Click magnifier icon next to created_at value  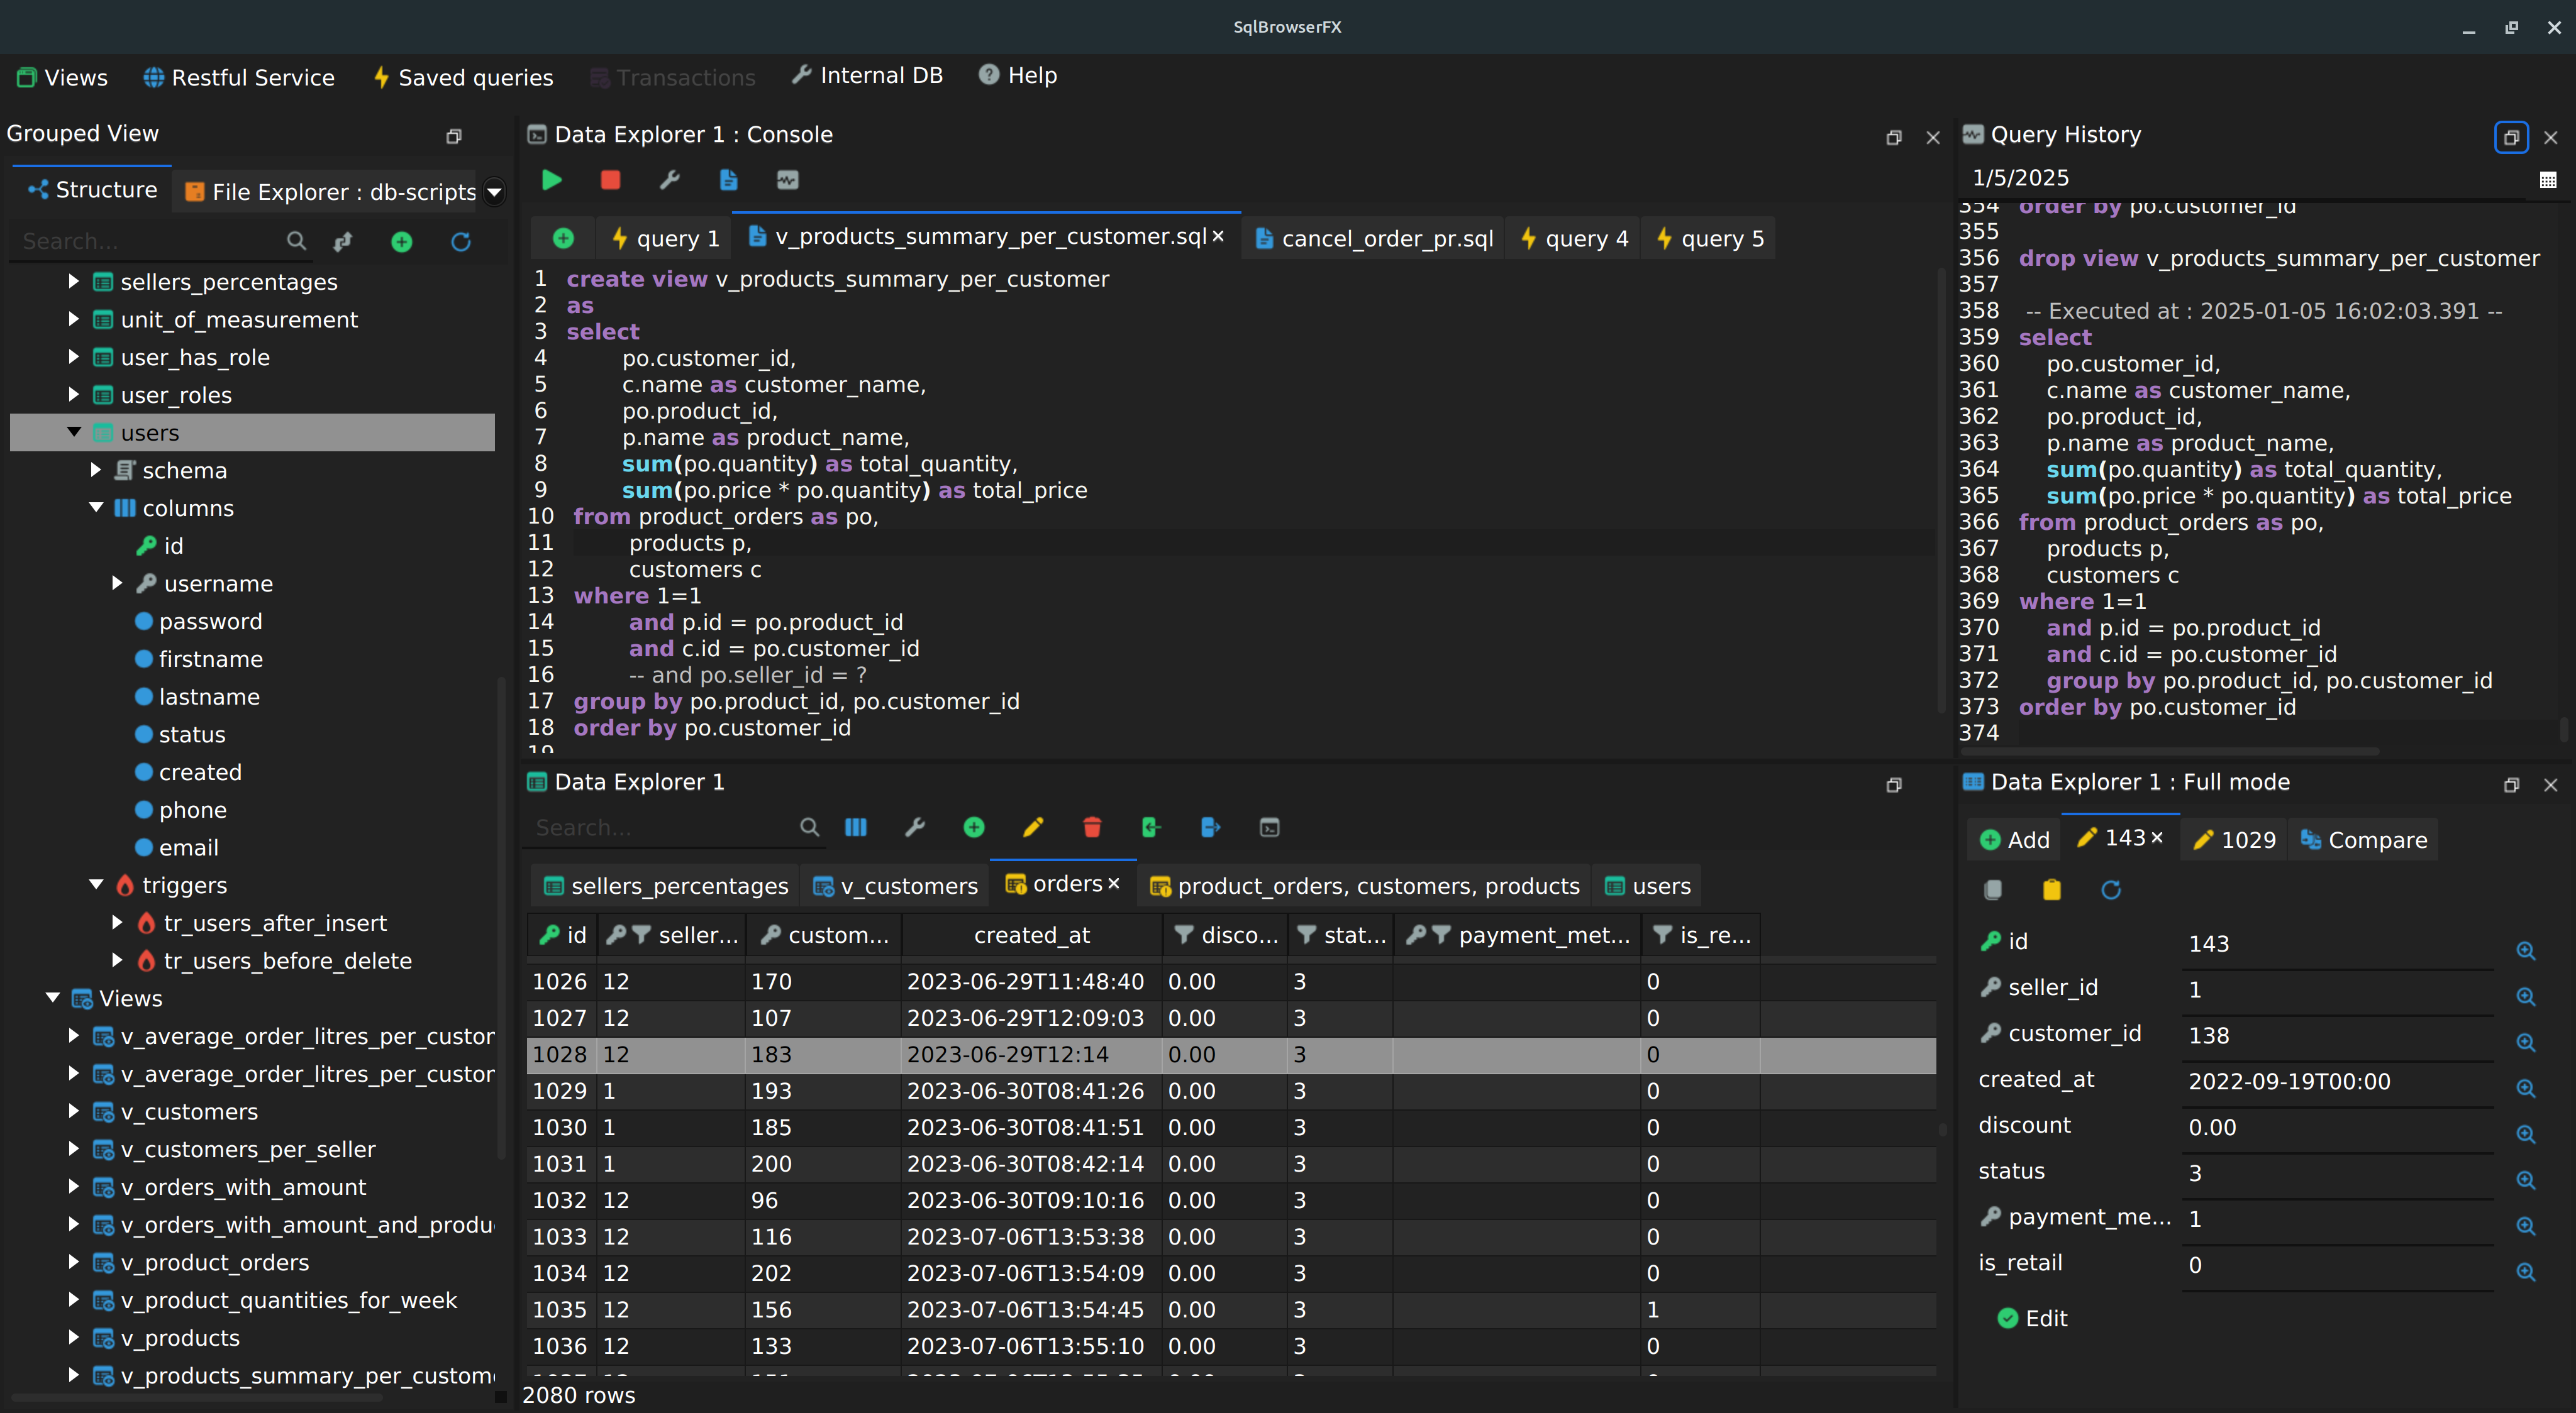[x=2525, y=1088]
